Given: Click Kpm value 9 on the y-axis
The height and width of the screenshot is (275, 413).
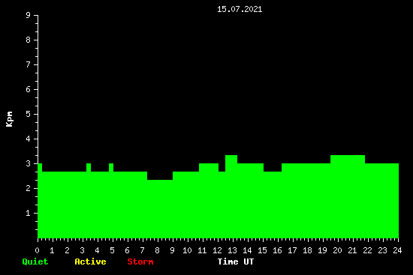Looking at the screenshot, I should pyautogui.click(x=29, y=15).
